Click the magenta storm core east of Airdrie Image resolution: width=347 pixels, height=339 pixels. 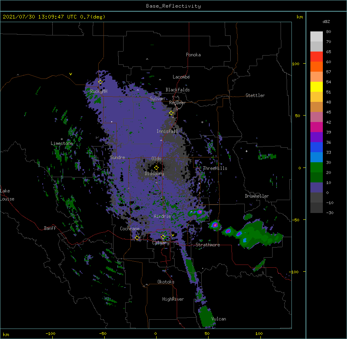pos(200,211)
